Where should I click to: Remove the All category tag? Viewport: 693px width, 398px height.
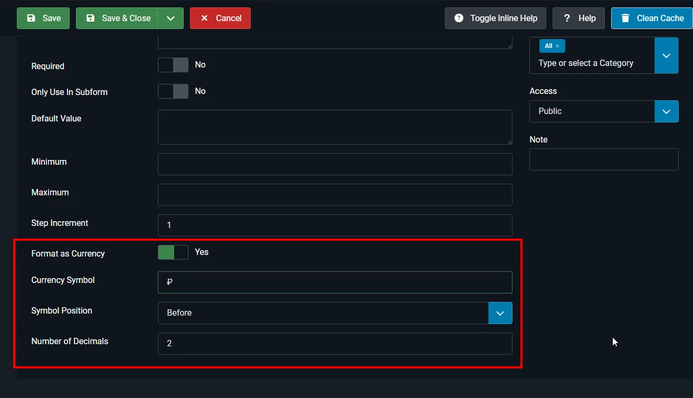(x=557, y=46)
